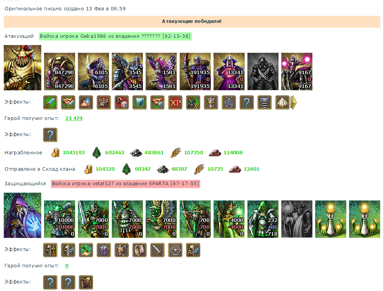Click the attacker archer unit with 191935
The height and width of the screenshot is (291, 384).
(195, 71)
